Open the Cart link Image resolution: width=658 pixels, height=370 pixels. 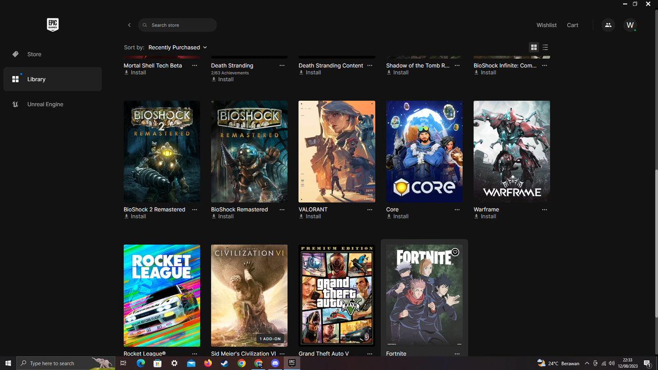point(573,25)
